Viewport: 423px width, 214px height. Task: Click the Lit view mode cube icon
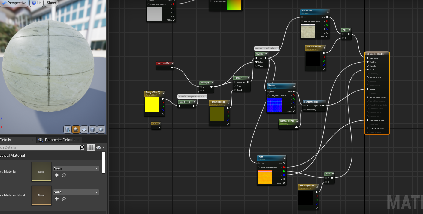pyautogui.click(x=34, y=3)
